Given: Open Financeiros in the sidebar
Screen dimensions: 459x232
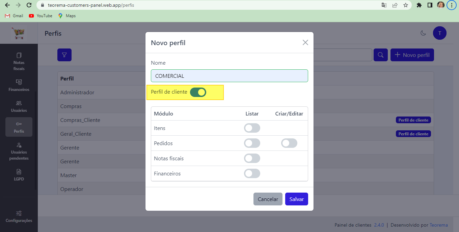Looking at the screenshot, I should 19,86.
